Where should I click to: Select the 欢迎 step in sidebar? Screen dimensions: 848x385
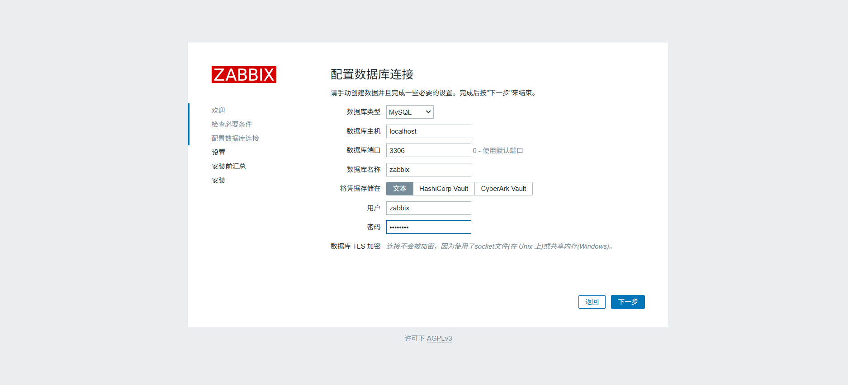pos(218,111)
